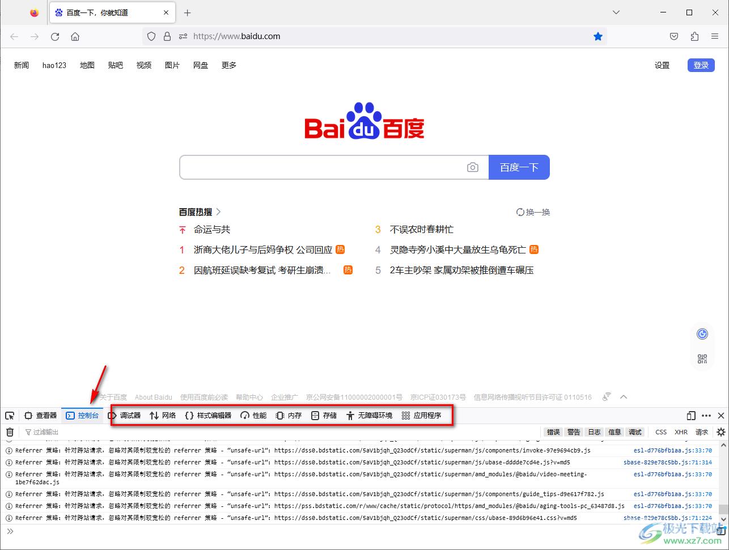
Task: Toggle the XHR console filter
Action: click(x=681, y=432)
